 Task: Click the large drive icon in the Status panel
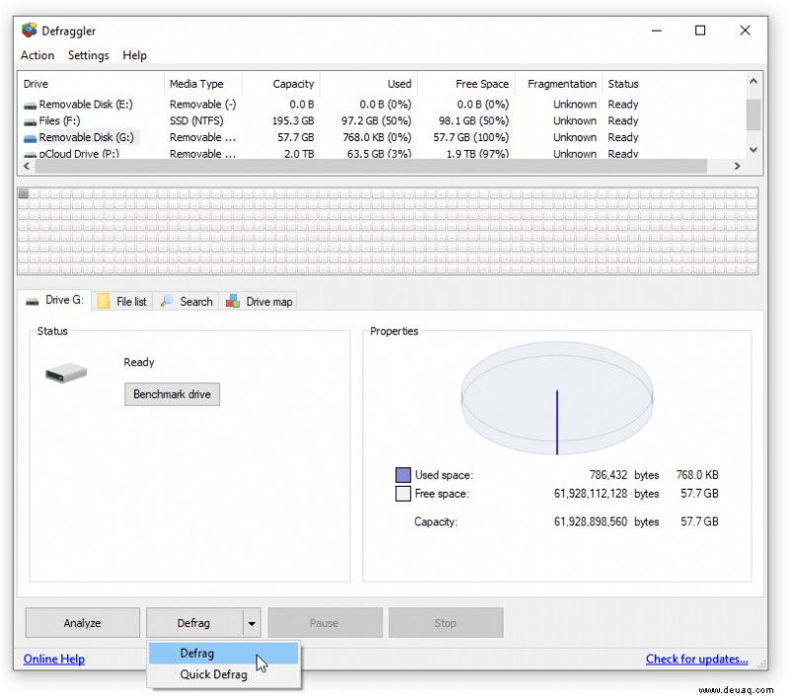coord(66,372)
